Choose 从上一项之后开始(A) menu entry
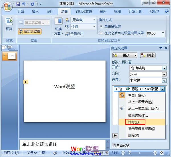Viewport: 171px width, 157px height. [142, 109]
